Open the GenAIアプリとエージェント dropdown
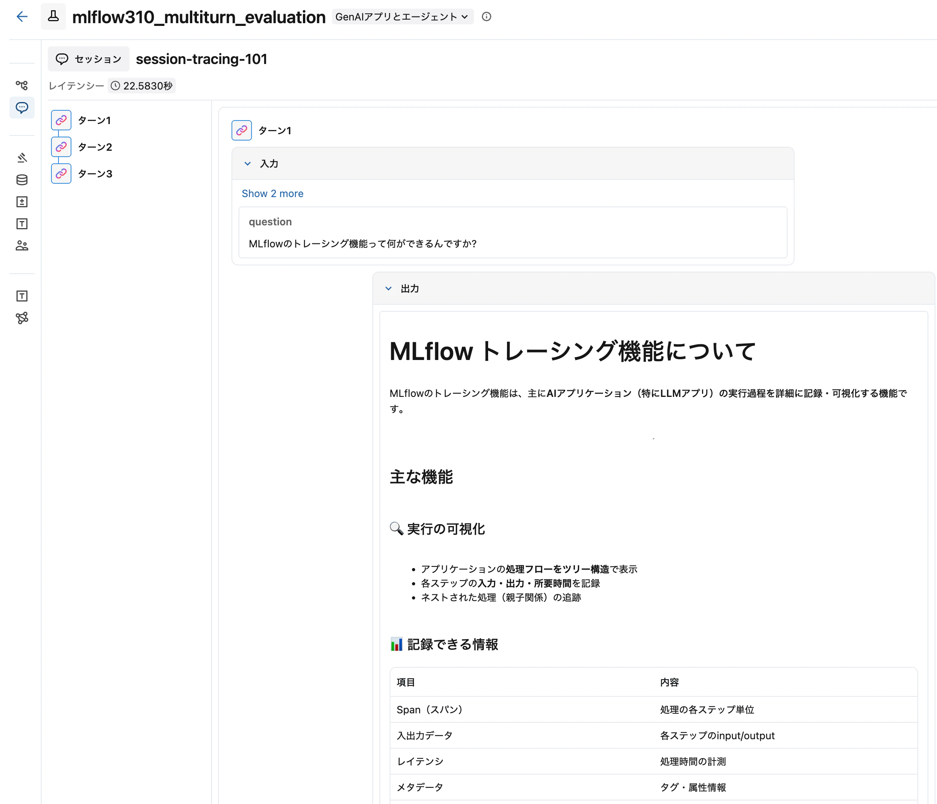The width and height of the screenshot is (937, 804). point(402,16)
